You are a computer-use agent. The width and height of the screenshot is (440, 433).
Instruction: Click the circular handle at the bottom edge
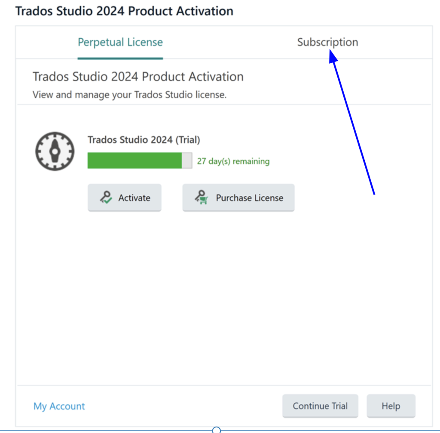(217, 430)
